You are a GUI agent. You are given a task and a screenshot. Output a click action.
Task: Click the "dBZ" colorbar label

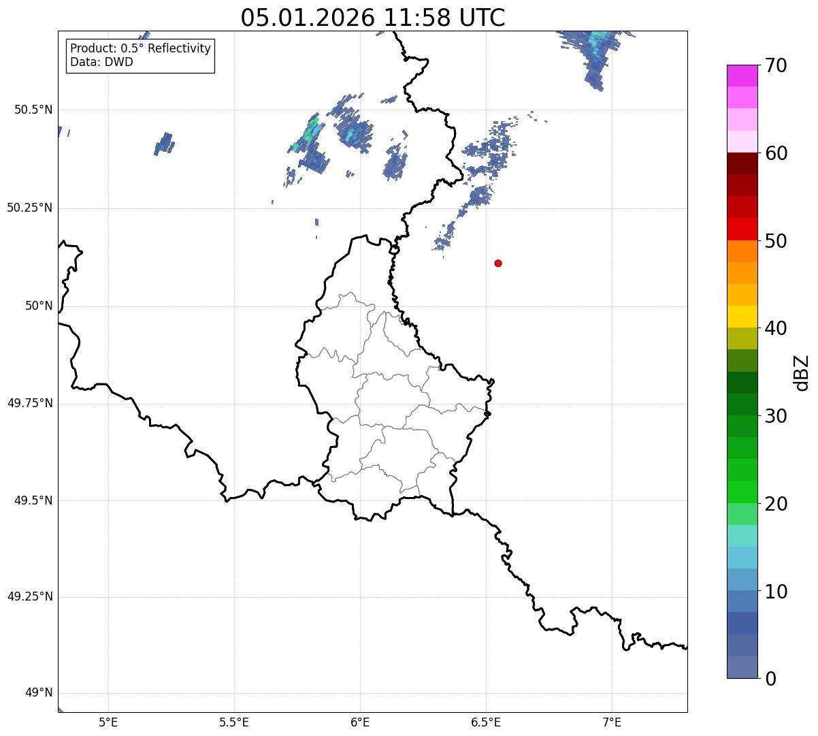pos(801,372)
